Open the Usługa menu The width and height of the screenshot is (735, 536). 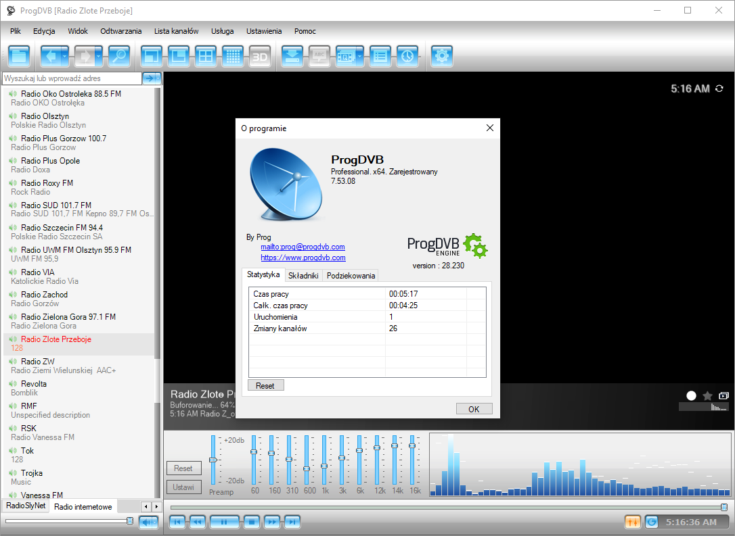222,31
